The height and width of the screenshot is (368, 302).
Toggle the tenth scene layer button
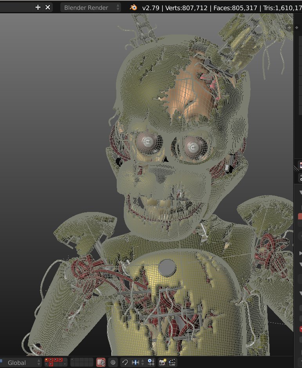[x=65, y=364]
